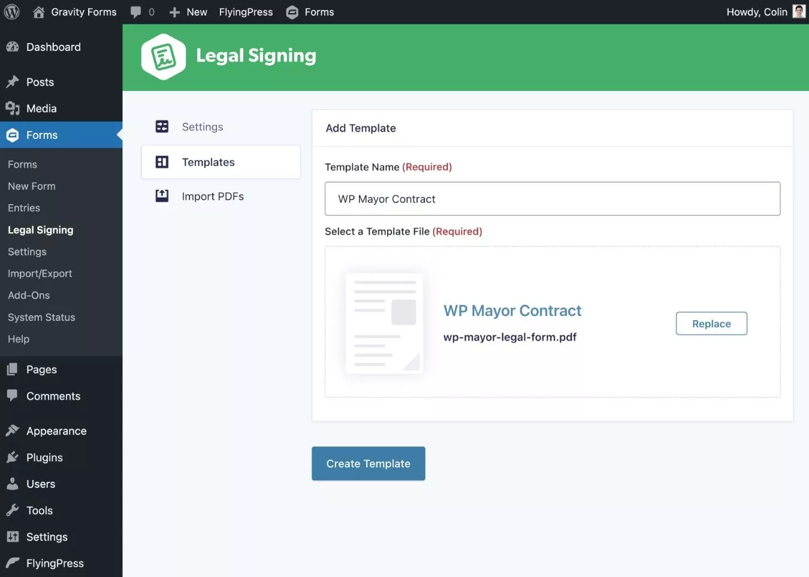Click the Legal Signing logo icon
The width and height of the screenshot is (809, 577).
click(x=164, y=57)
